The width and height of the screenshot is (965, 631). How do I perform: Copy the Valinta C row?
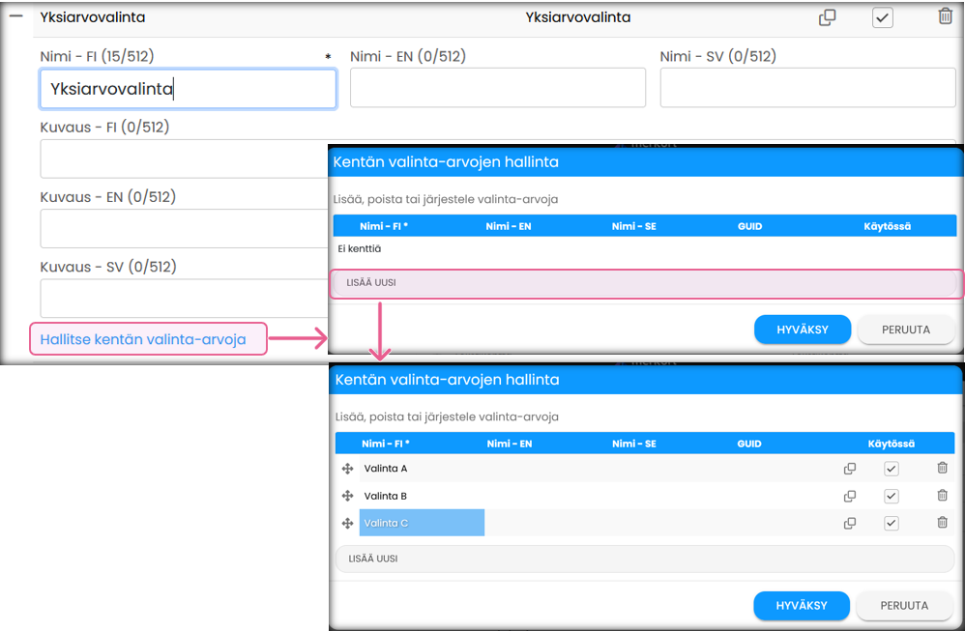click(850, 523)
